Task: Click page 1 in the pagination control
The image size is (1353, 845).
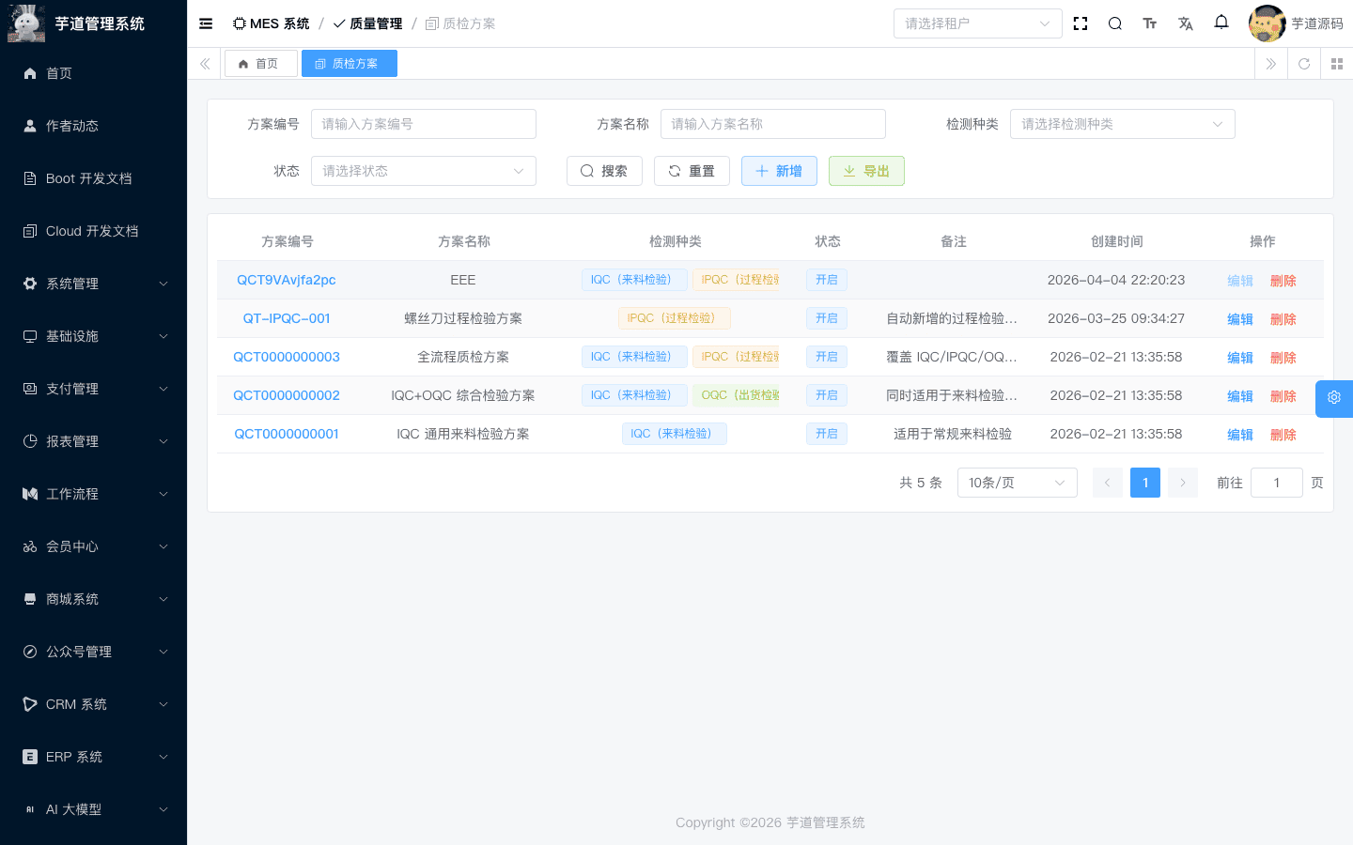Action: click(1144, 482)
